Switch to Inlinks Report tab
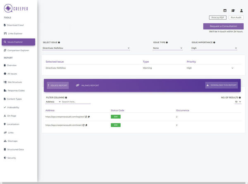 tap(87, 85)
